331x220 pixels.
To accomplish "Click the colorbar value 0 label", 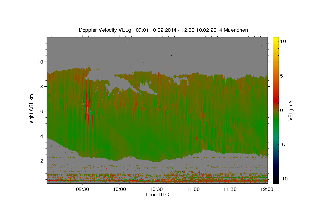I will click(x=282, y=110).
